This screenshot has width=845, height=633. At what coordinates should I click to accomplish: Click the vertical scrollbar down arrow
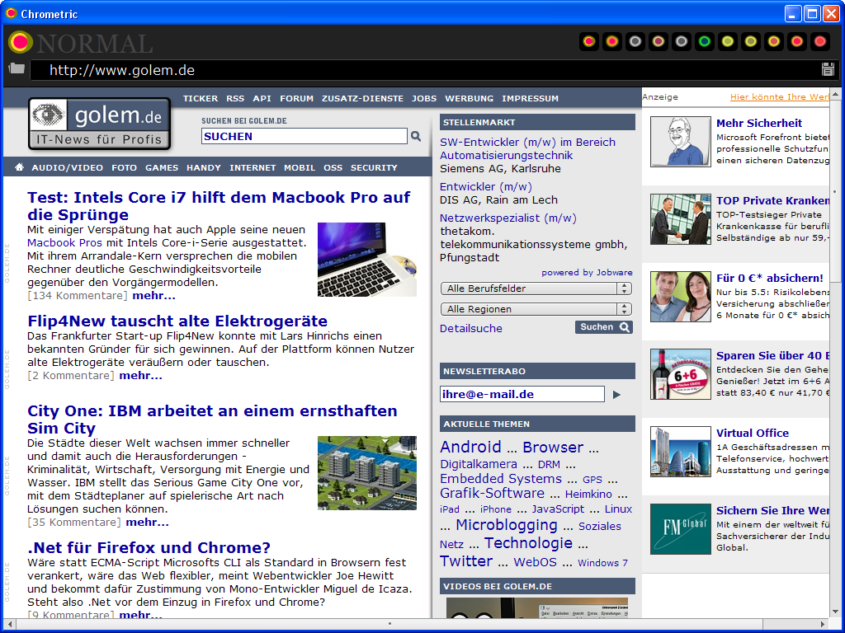click(x=835, y=612)
